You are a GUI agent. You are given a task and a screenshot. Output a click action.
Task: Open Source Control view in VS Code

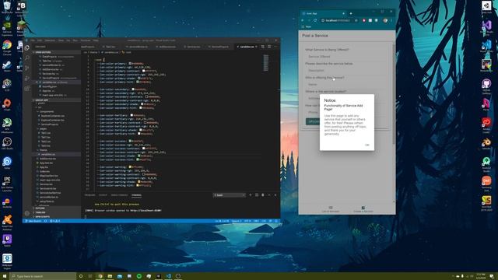click(x=27, y=68)
